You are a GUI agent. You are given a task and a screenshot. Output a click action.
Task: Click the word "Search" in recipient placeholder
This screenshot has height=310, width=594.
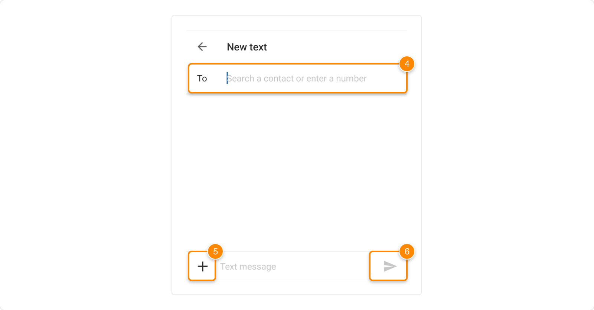[241, 79]
